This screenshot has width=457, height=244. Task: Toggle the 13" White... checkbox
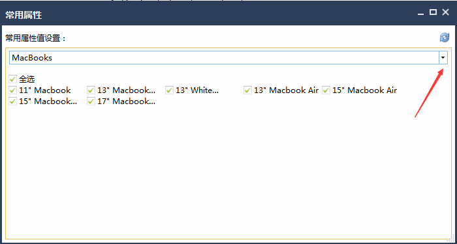click(x=169, y=90)
